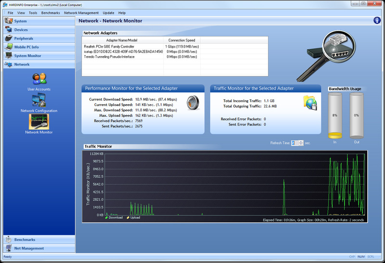Click the User Accounts label
385x263 pixels.
point(39,89)
